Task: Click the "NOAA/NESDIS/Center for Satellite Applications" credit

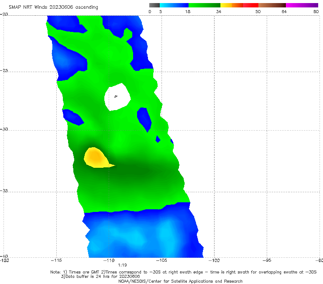Action: [x=180, y=281]
